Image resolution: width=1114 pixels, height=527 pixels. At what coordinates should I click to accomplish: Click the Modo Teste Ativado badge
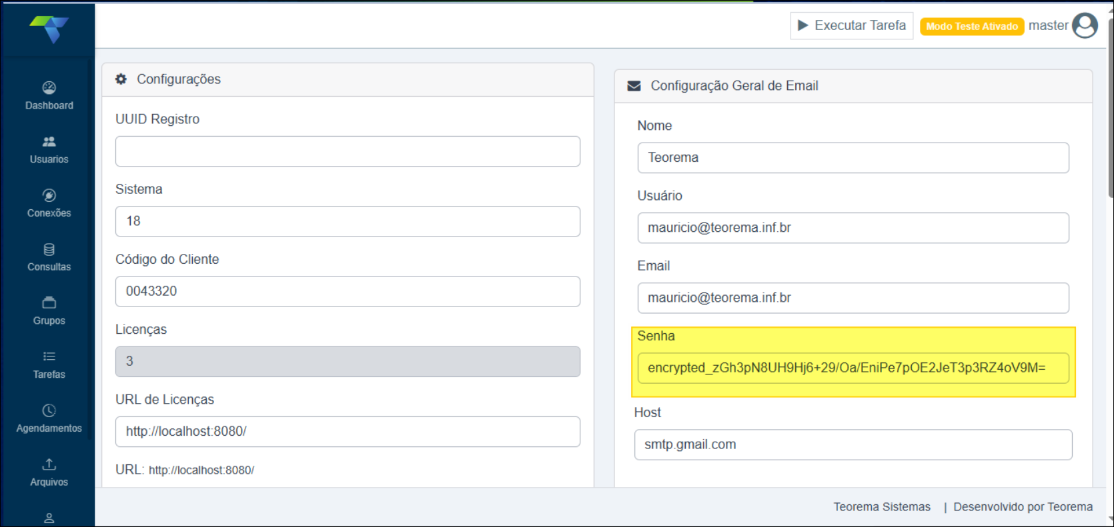(x=971, y=27)
